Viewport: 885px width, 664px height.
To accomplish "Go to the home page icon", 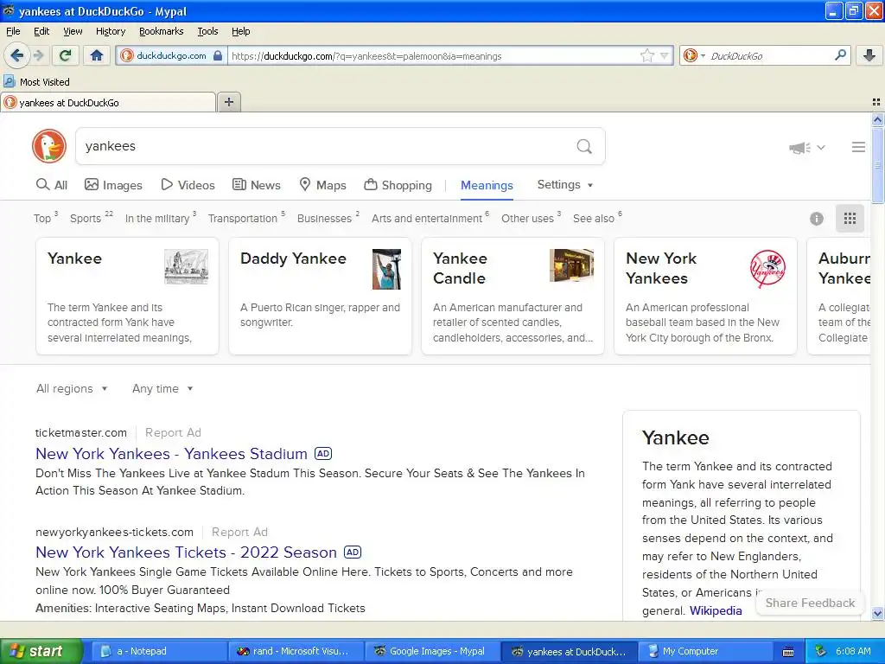I will pos(97,55).
